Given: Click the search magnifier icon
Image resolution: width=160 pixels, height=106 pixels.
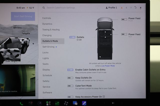Looking at the screenshot, I should pyautogui.click(x=44, y=8).
